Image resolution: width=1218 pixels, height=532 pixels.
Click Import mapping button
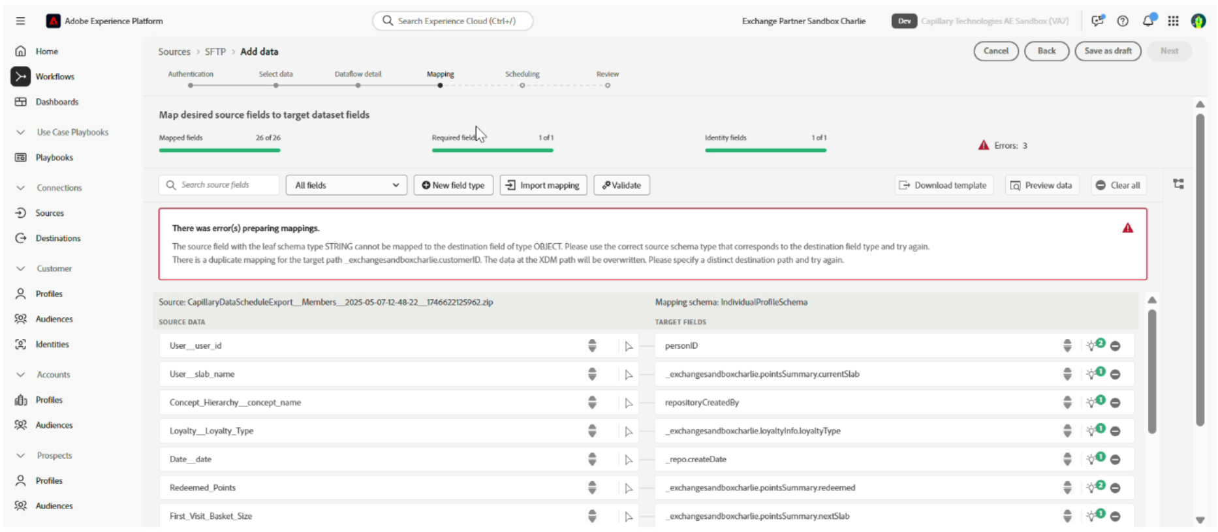tap(544, 185)
